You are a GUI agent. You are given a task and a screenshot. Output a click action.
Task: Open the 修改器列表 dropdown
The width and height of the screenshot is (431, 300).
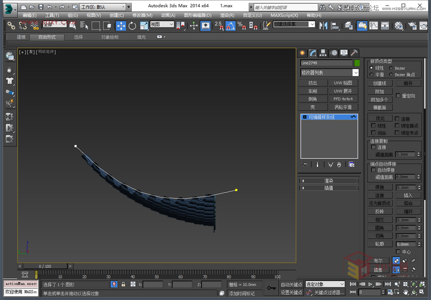click(x=330, y=72)
